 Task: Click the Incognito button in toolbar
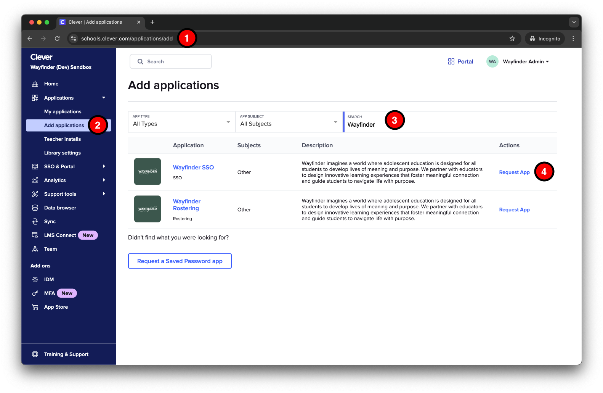(x=545, y=39)
